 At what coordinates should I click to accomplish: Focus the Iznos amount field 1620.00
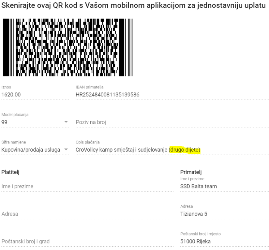point(35,95)
